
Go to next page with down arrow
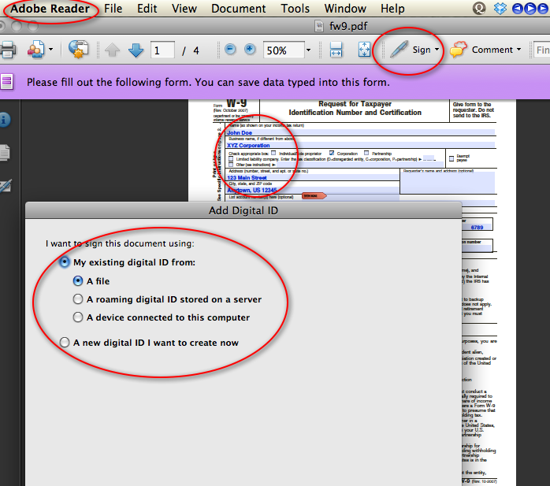(136, 50)
